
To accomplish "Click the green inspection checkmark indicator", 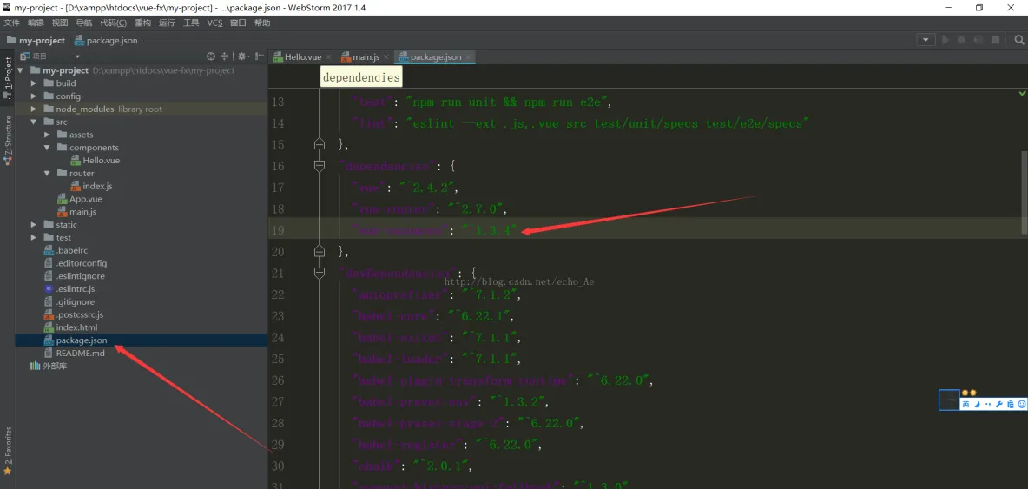I will point(1022,95).
